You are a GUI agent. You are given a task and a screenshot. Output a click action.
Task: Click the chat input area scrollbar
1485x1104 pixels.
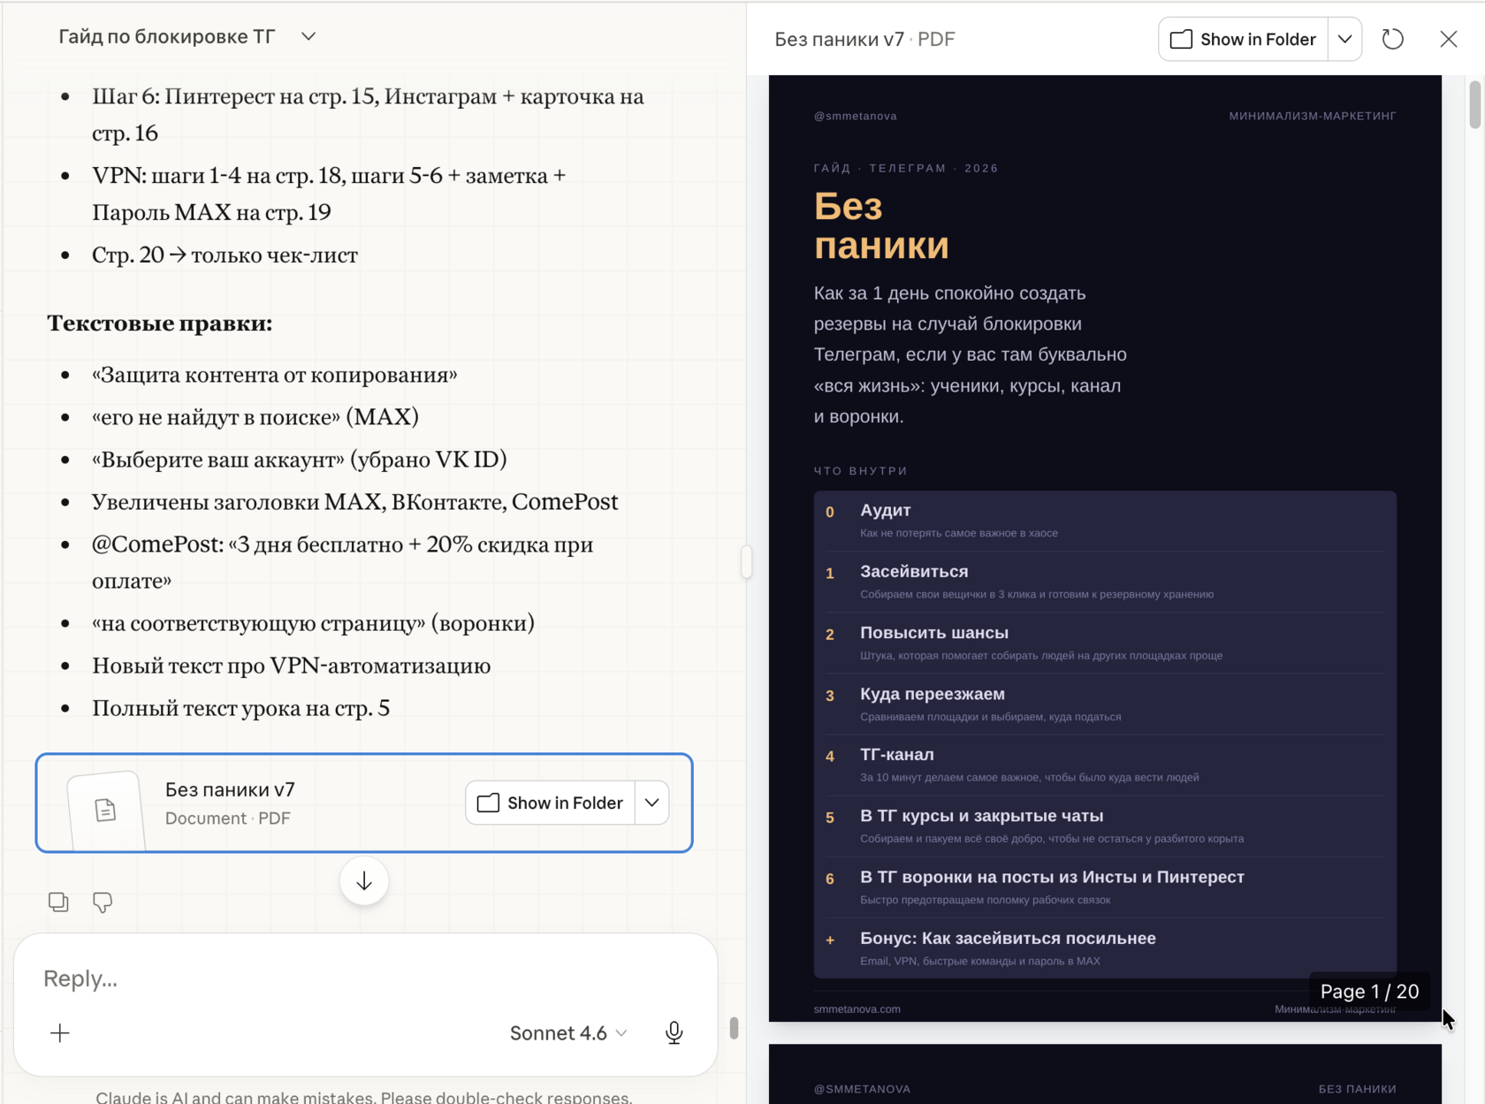pos(734,1028)
